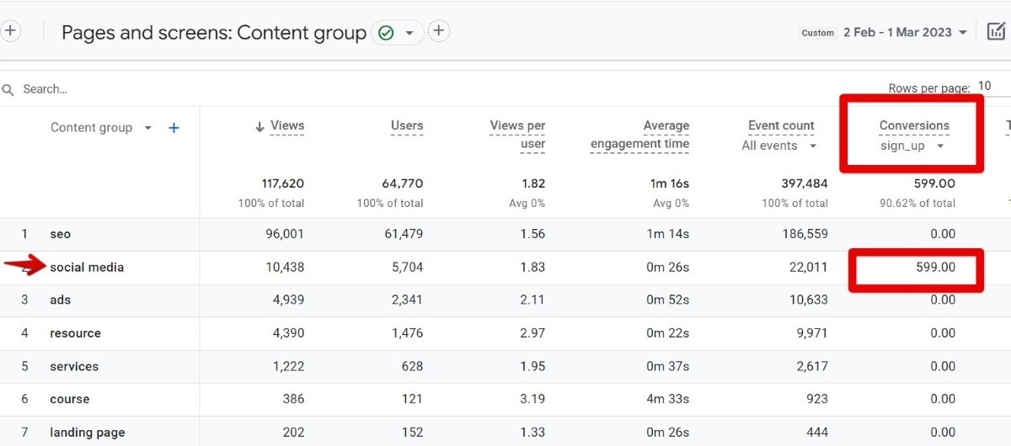Click the average engagement total 1m 16s

[671, 183]
